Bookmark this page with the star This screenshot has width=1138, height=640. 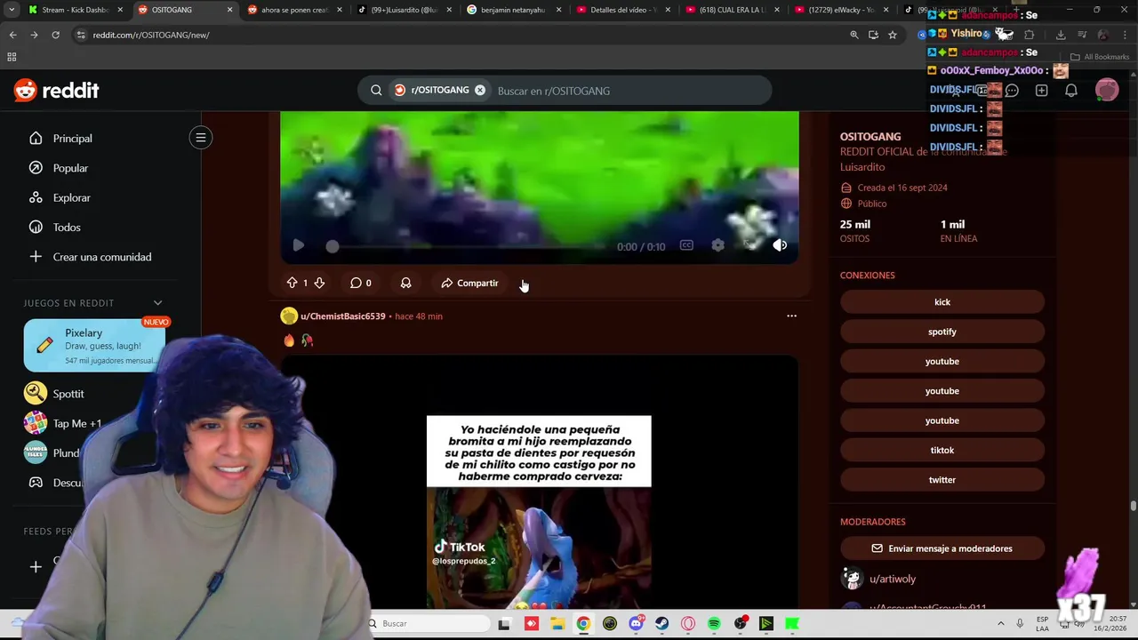[893, 35]
